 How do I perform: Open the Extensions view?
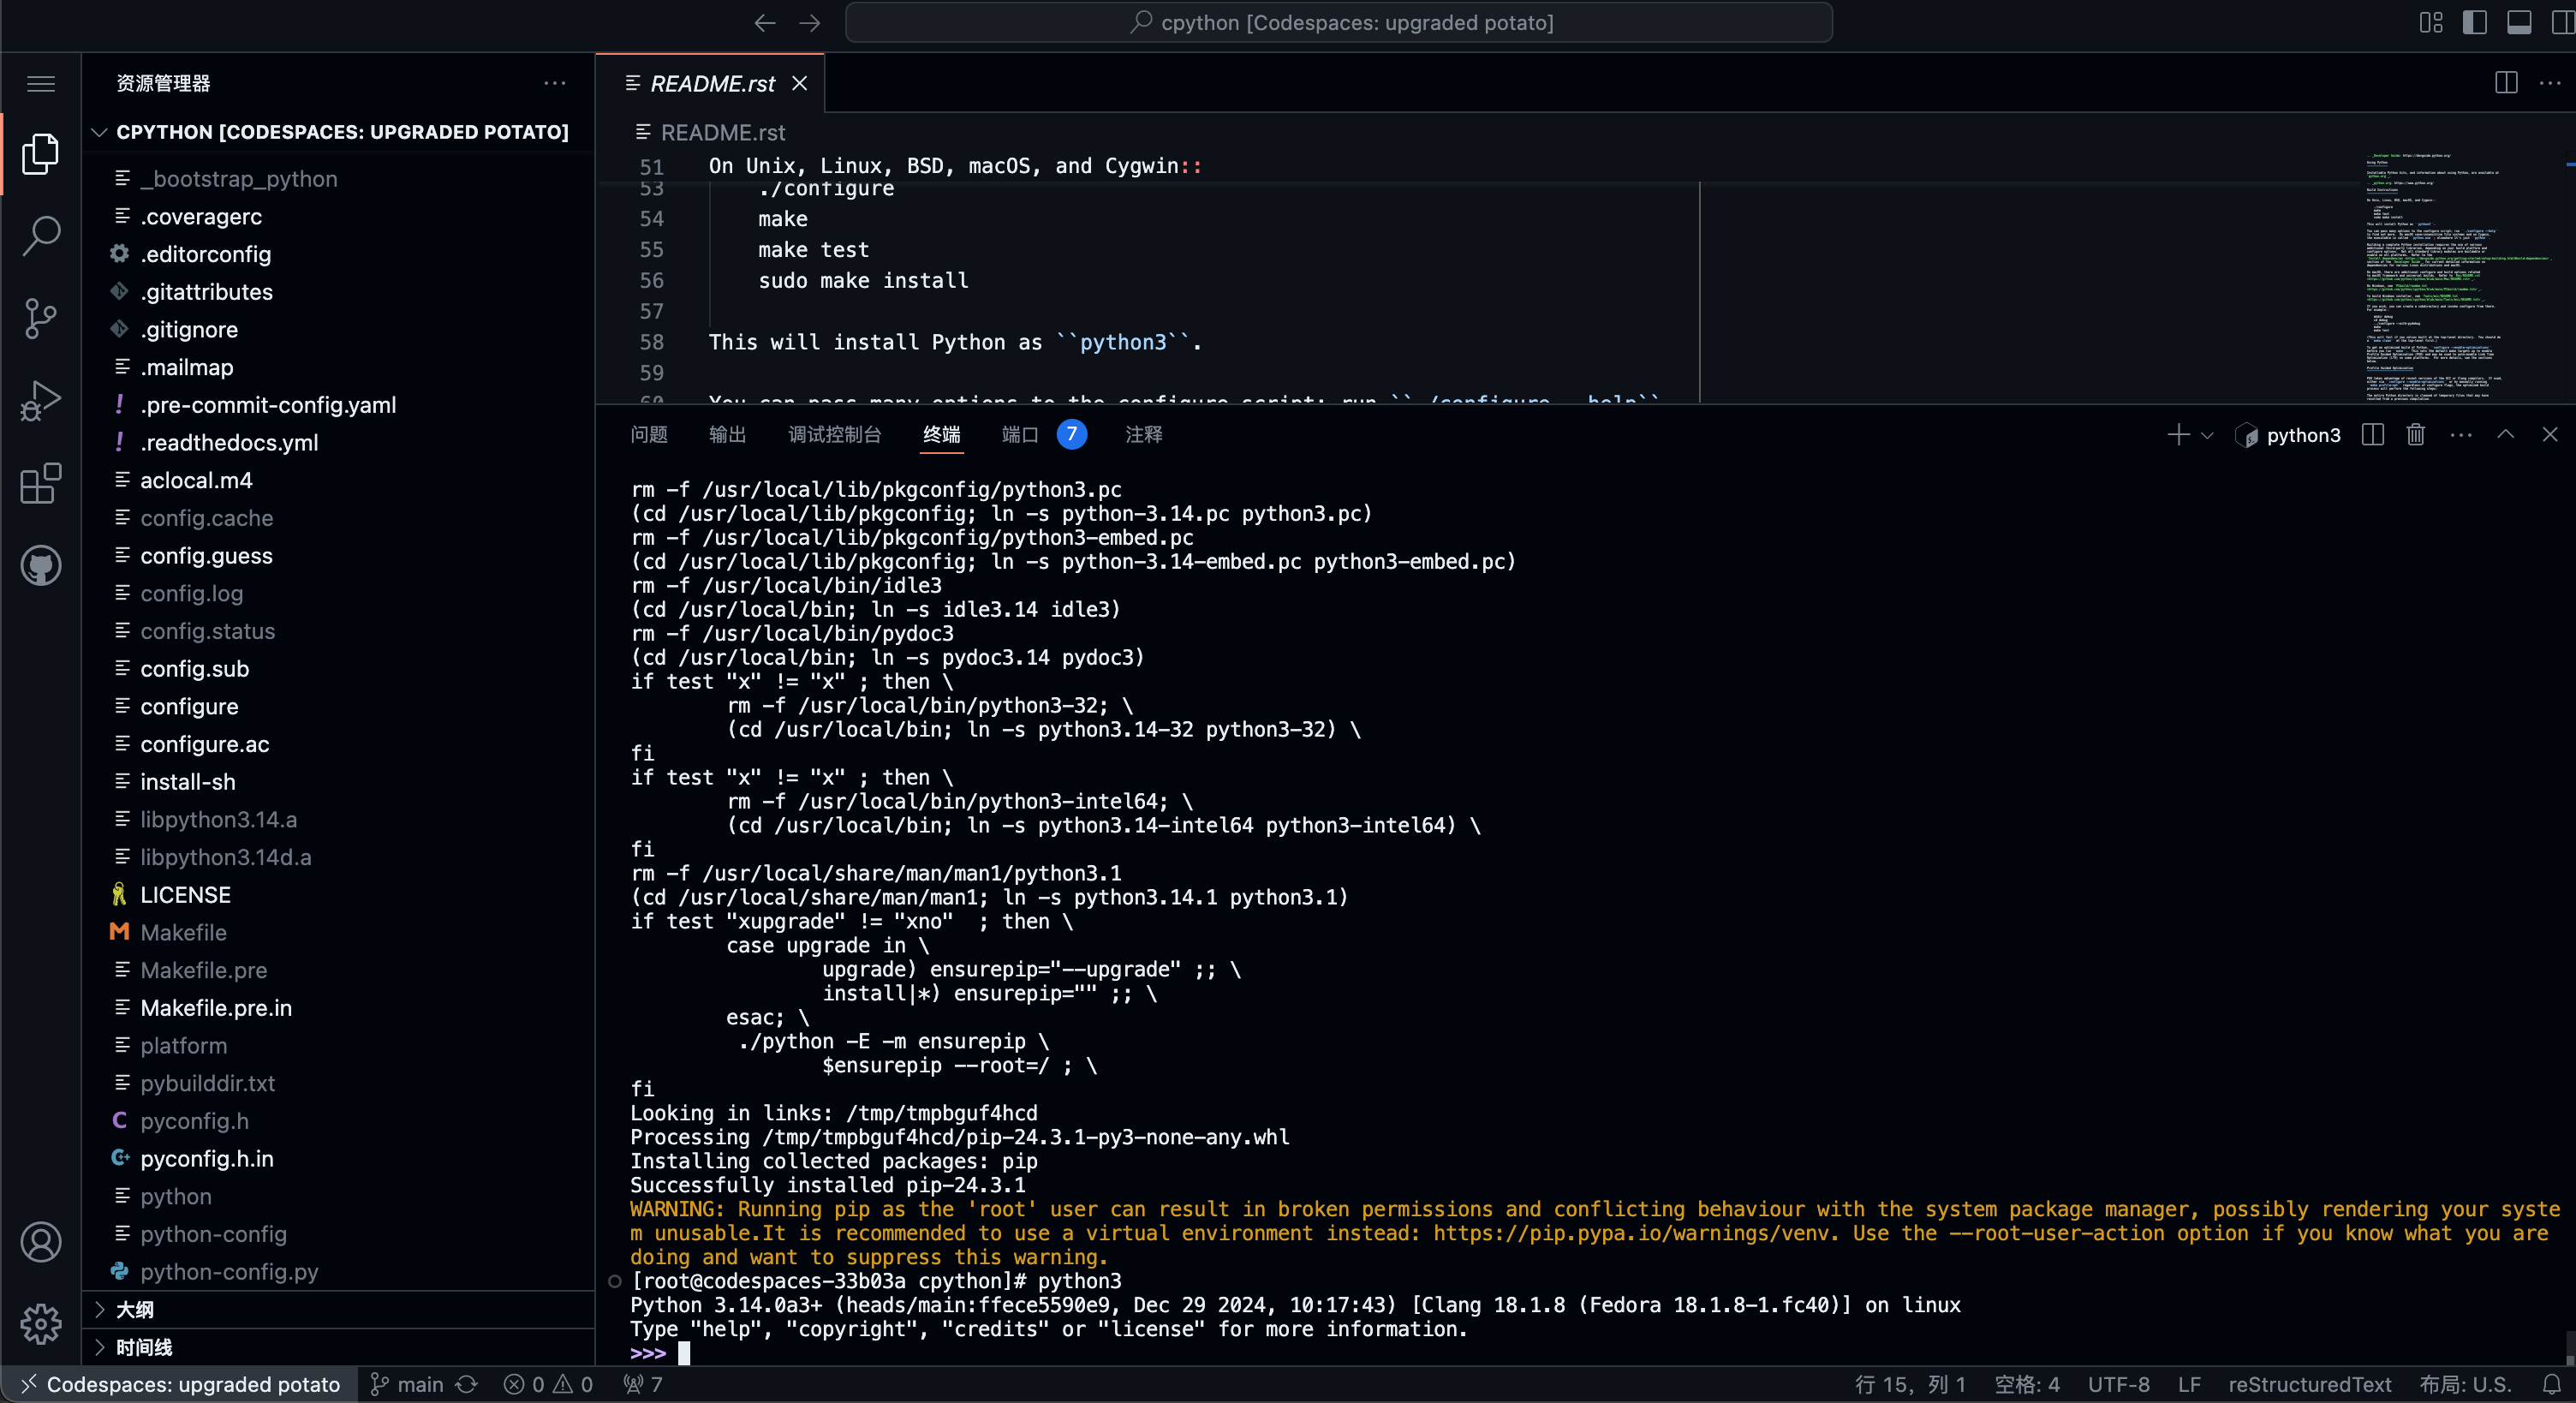(41, 484)
